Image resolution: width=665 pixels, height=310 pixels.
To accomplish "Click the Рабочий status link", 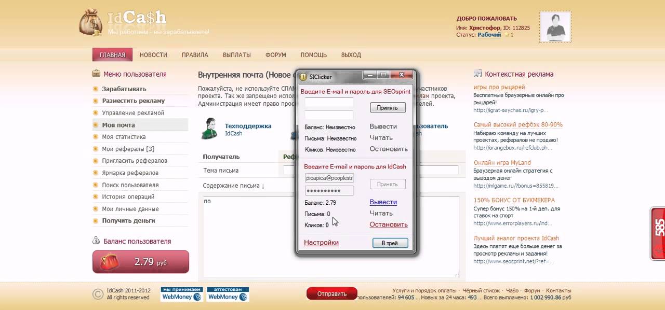I will point(489,35).
